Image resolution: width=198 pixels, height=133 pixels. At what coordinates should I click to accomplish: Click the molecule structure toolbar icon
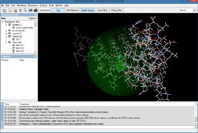20,10
